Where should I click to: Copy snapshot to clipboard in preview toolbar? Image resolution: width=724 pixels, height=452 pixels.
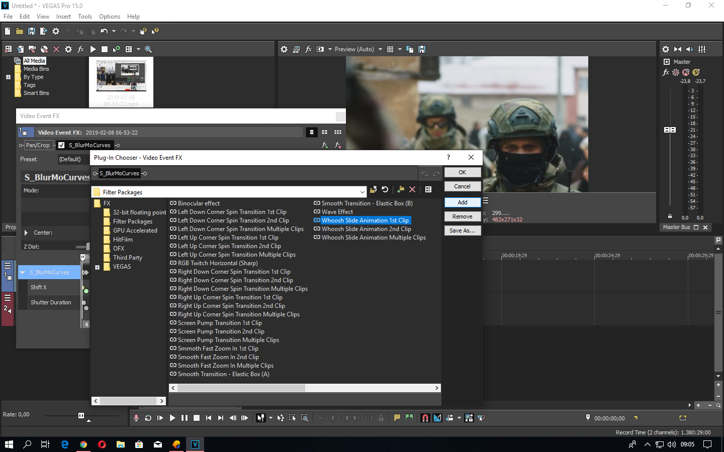(x=410, y=49)
